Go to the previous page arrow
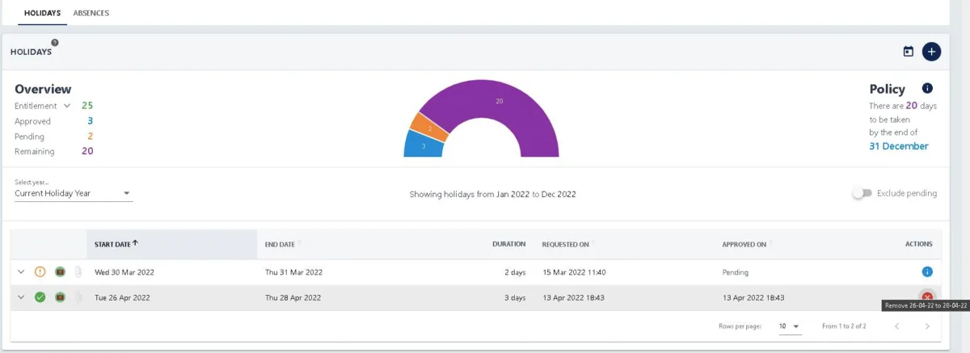The image size is (970, 353). [x=896, y=326]
